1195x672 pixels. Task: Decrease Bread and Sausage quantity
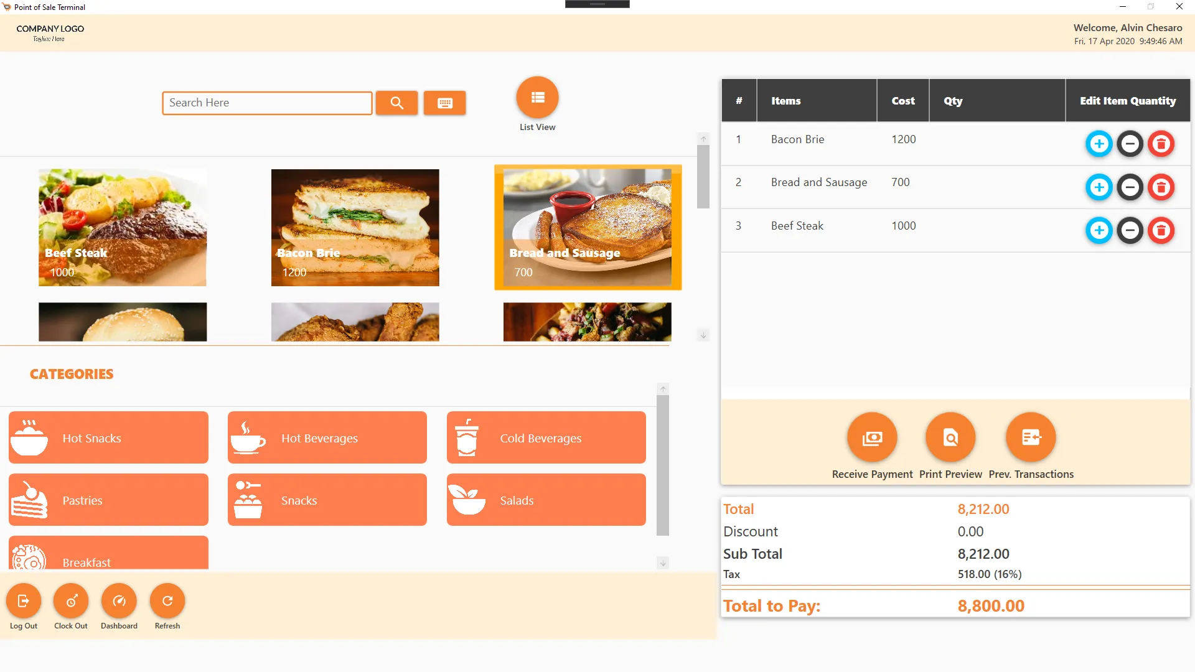pos(1130,187)
